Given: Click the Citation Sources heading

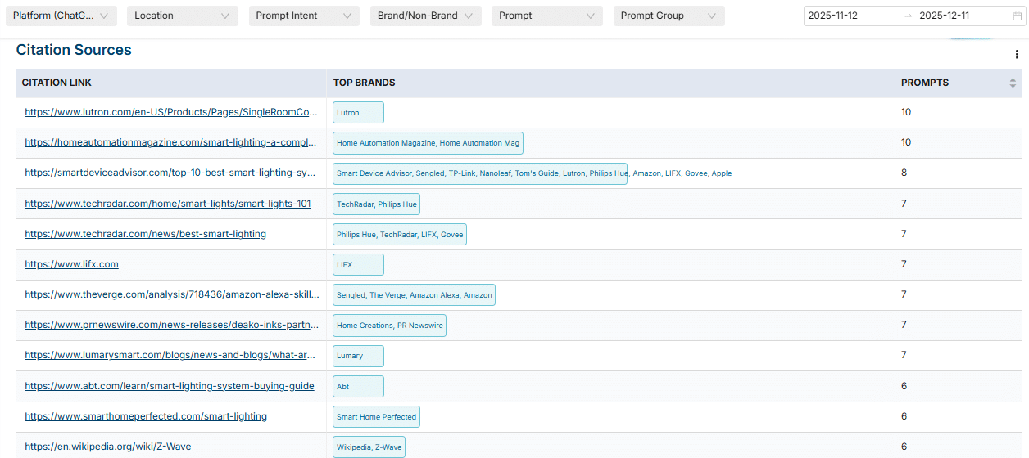Looking at the screenshot, I should coord(74,50).
